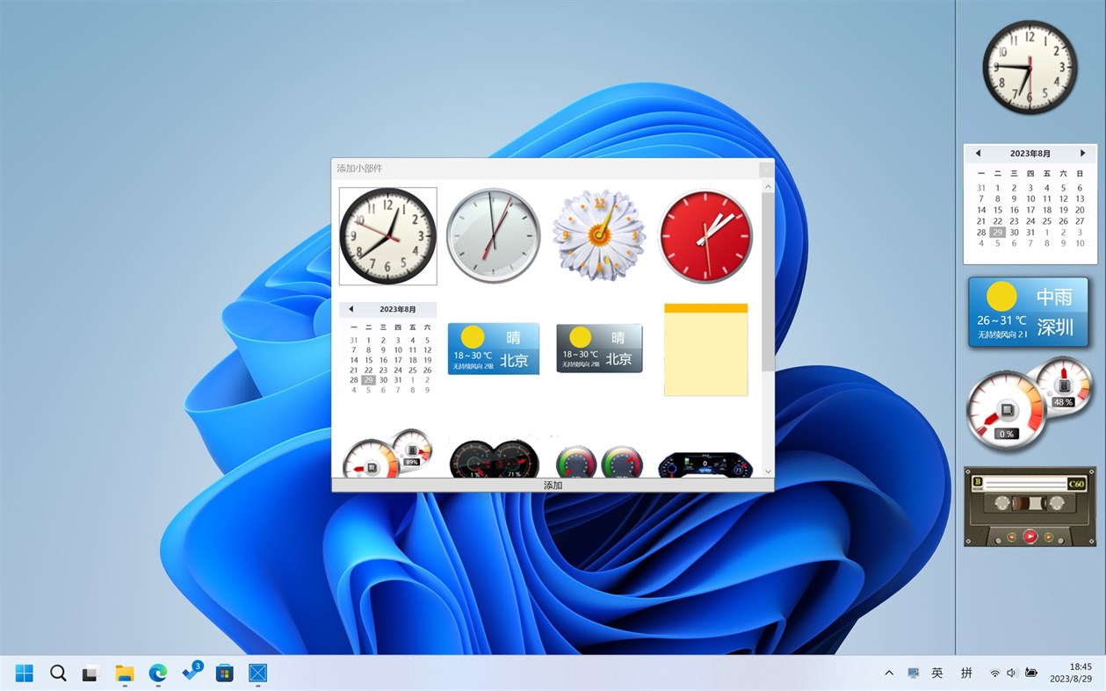This screenshot has height=691, width=1106.
Task: Select the red alarm clock widget
Action: pyautogui.click(x=705, y=235)
